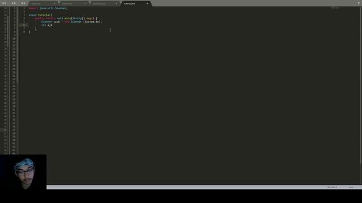Click the webcam video overlay of the presenter
Screen dimensions: 362x203
(23, 172)
